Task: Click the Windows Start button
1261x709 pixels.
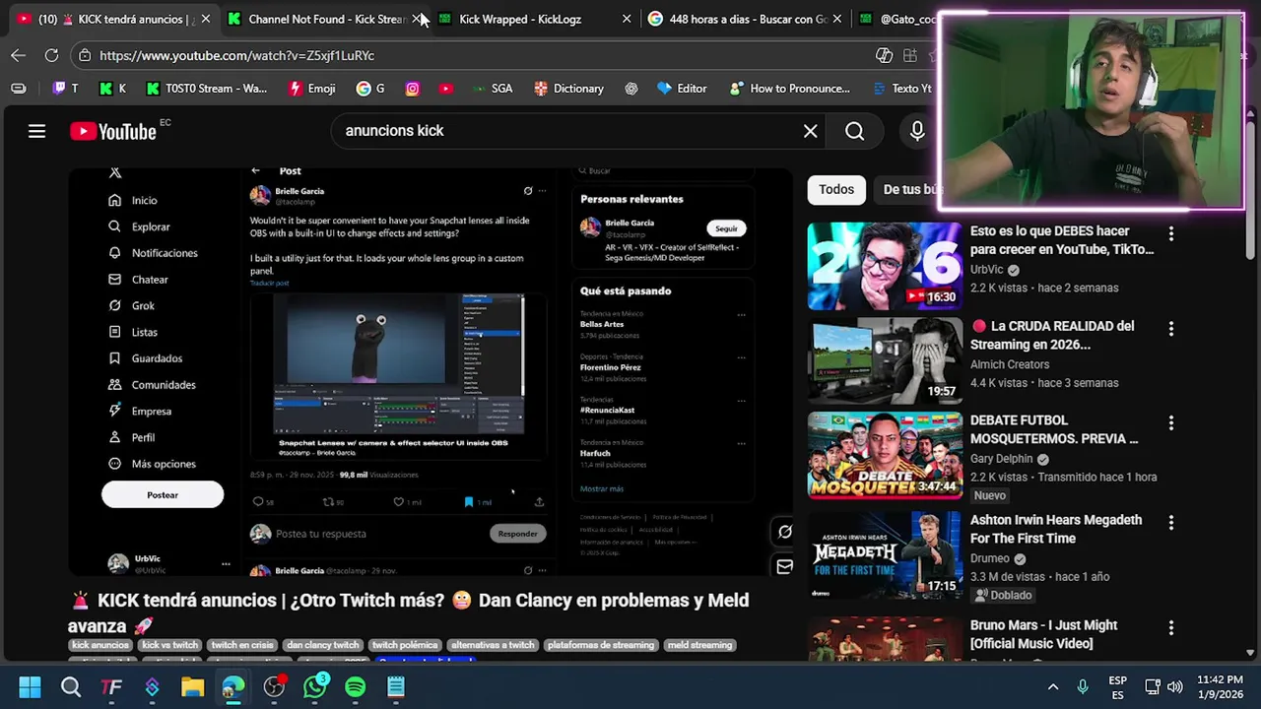Action: click(30, 686)
